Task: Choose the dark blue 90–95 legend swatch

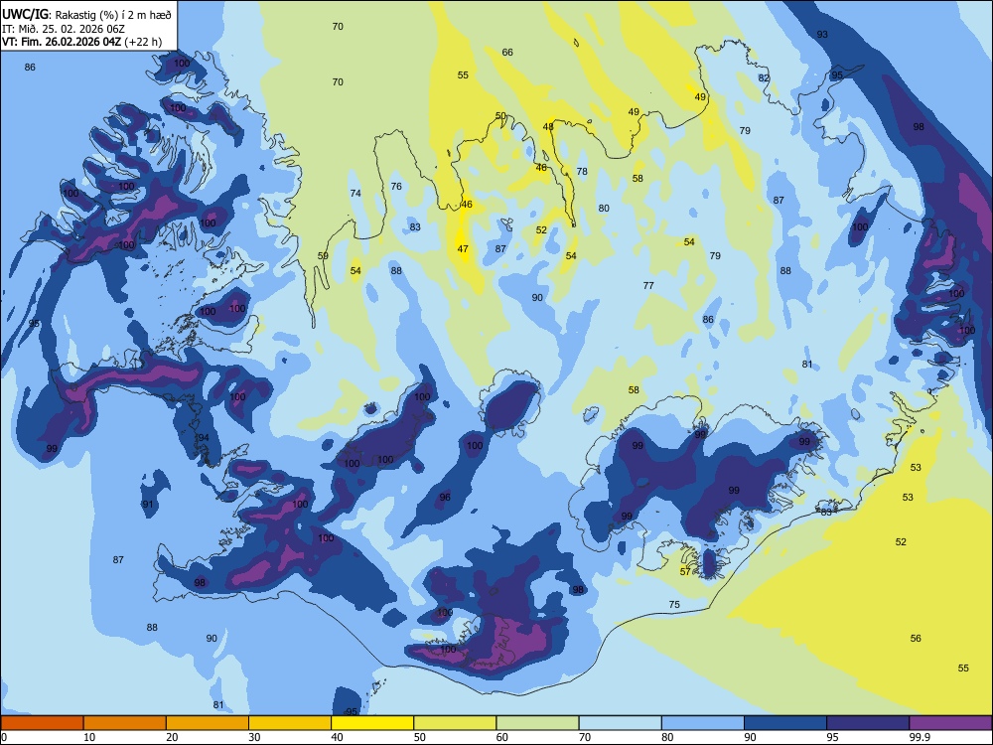Action: point(785,723)
